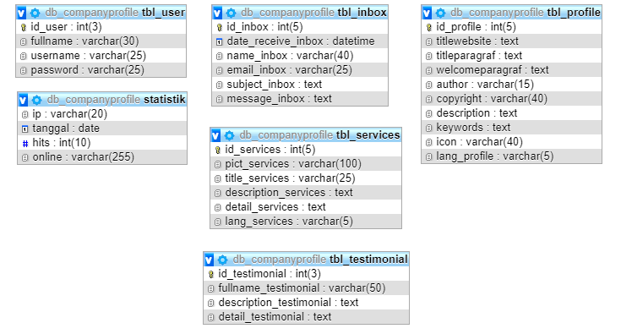Click the primary key icon of id_testimonial
Screen dimensions: 621x334
click(211, 274)
